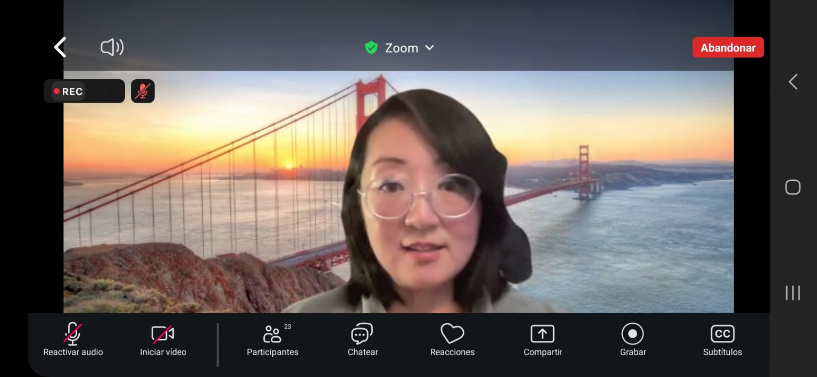Unmute with Reactivar audio
Viewport: 817px width, 377px height.
[73, 340]
